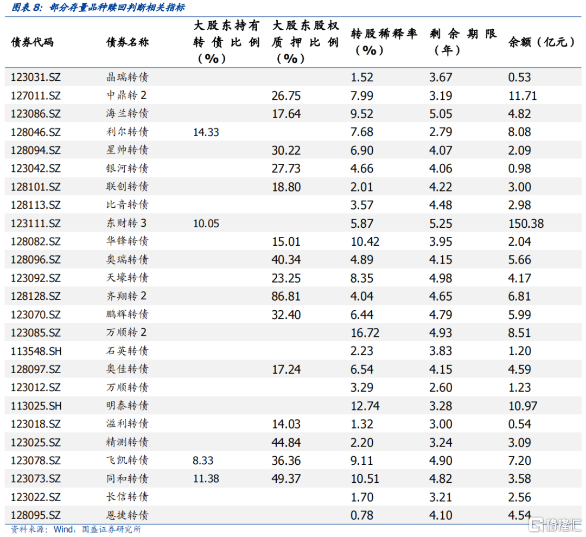
Task: Click the 债券代码 column header
Action: (x=33, y=43)
